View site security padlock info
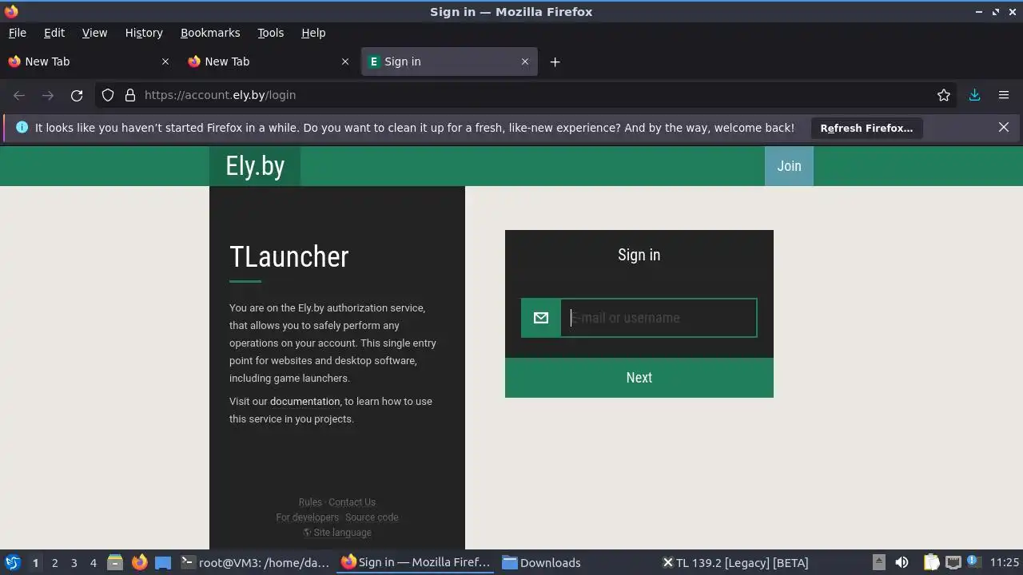This screenshot has width=1023, height=575. pos(130,95)
